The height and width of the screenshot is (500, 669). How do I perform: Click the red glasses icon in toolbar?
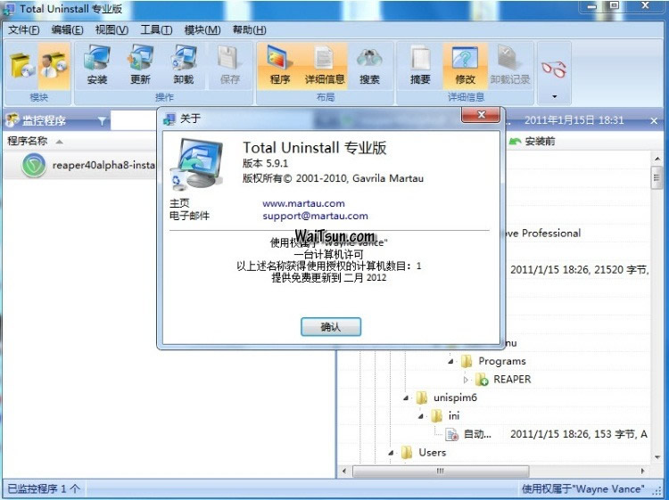point(554,68)
